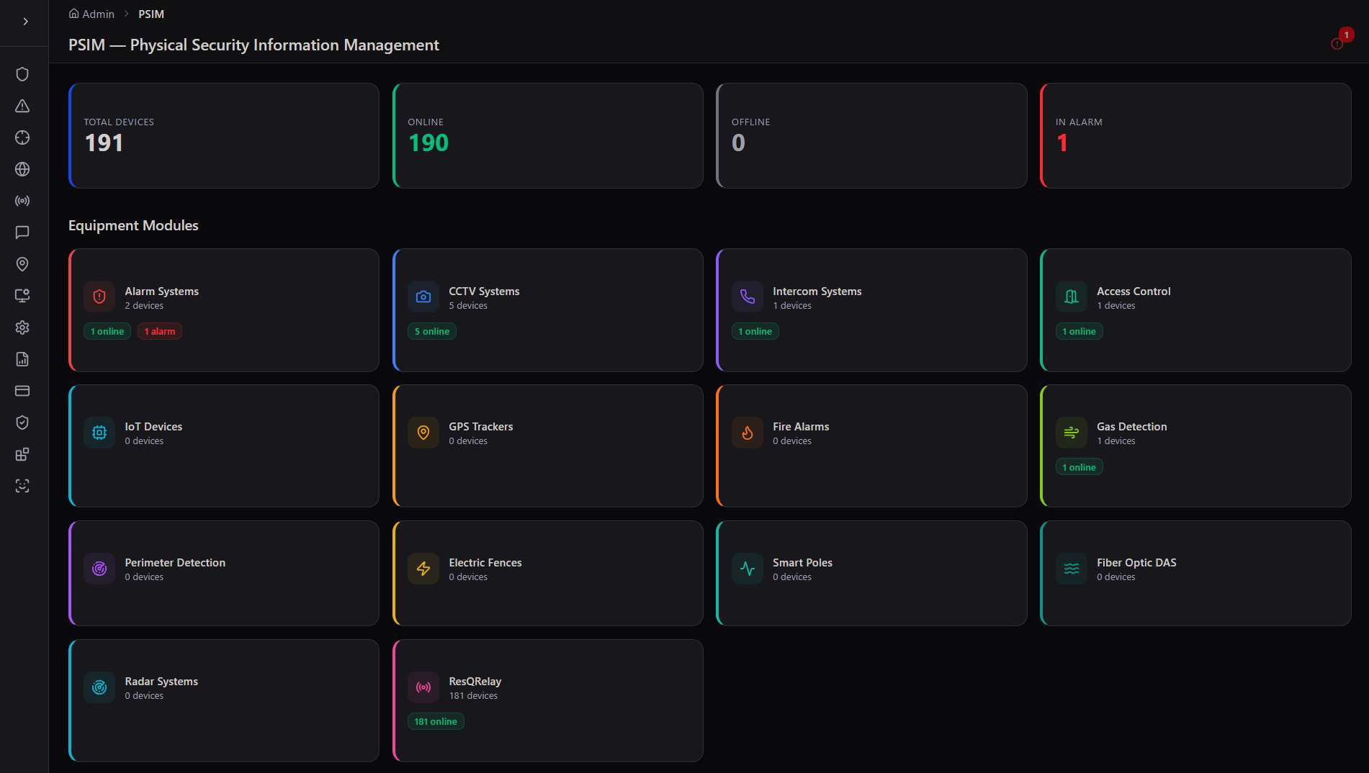The height and width of the screenshot is (773, 1369).
Task: Open the ResQRelay module title
Action: pyautogui.click(x=475, y=681)
